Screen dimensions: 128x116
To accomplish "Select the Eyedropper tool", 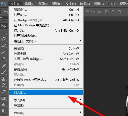I will (x=3, y=59).
